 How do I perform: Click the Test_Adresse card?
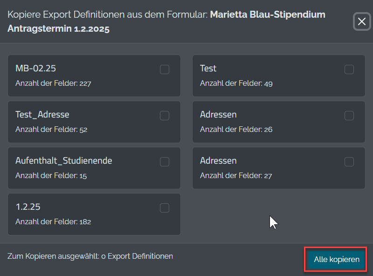point(93,122)
